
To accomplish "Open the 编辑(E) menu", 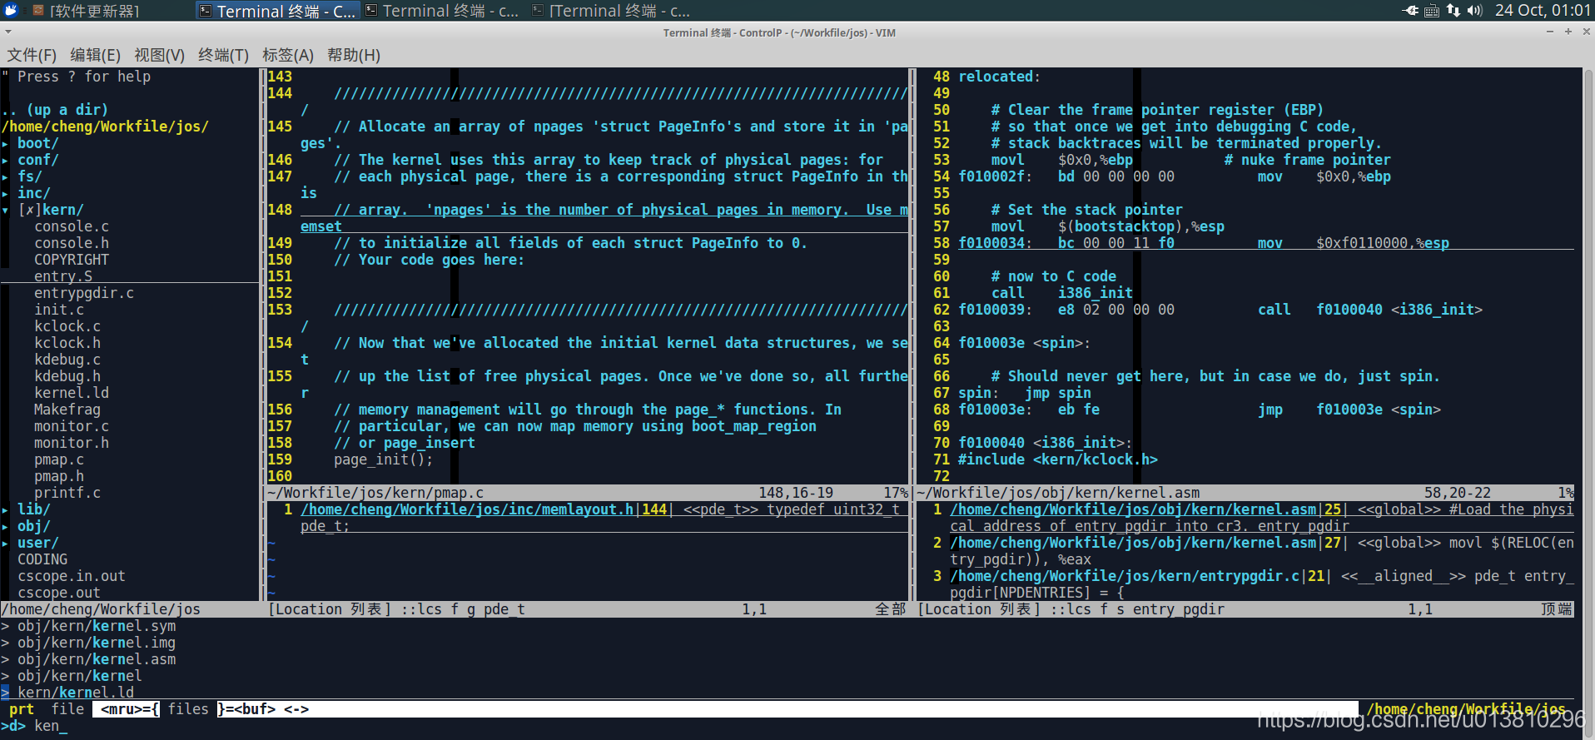I will (x=95, y=55).
